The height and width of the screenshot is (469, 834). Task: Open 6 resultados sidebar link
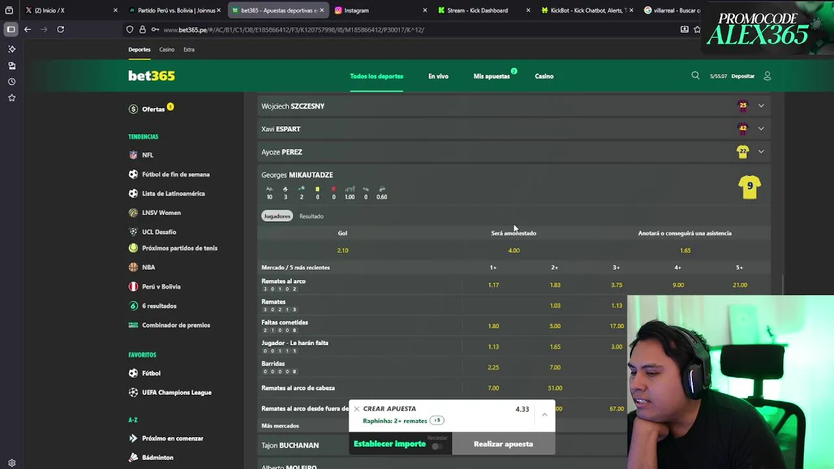(x=159, y=306)
